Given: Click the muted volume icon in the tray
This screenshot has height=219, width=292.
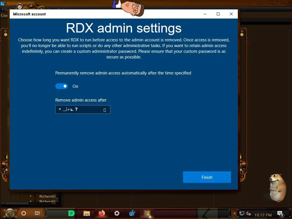Looking at the screenshot, I should coord(248,213).
